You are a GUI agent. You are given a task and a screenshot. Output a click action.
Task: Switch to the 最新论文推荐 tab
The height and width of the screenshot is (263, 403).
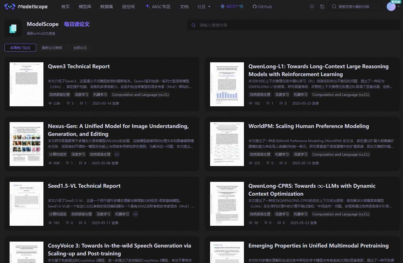52,48
